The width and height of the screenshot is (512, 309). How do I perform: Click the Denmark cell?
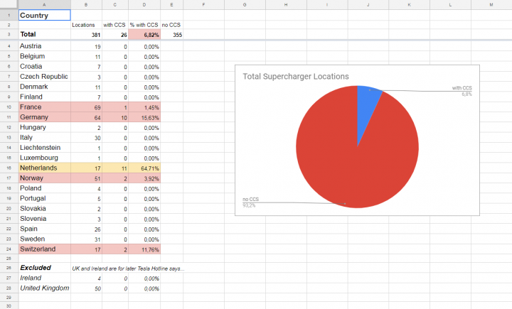pos(44,87)
